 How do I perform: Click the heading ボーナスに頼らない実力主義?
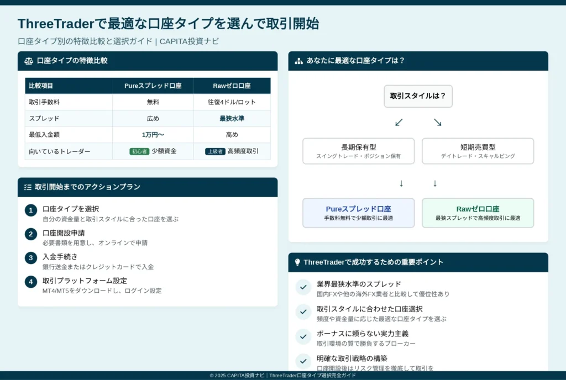(363, 334)
